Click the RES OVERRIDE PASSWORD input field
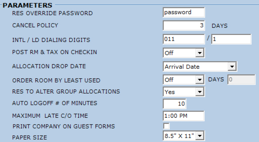This screenshot has width=259, height=142. click(x=184, y=13)
